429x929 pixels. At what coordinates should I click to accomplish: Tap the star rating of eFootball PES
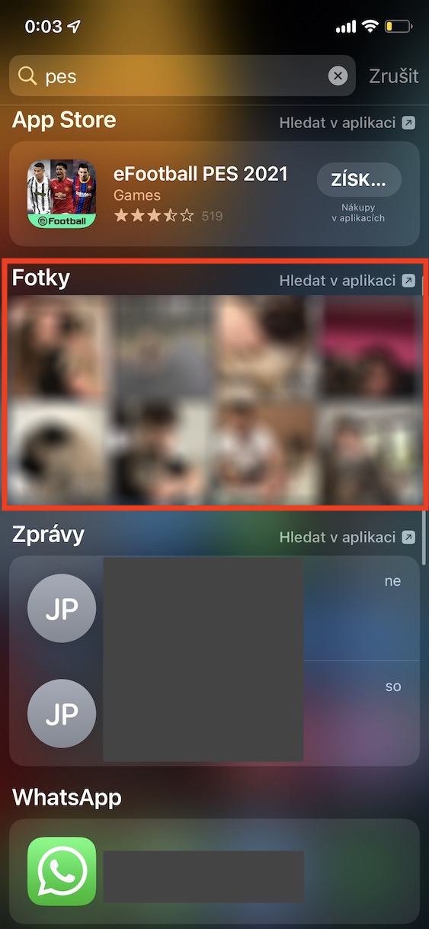click(x=154, y=216)
